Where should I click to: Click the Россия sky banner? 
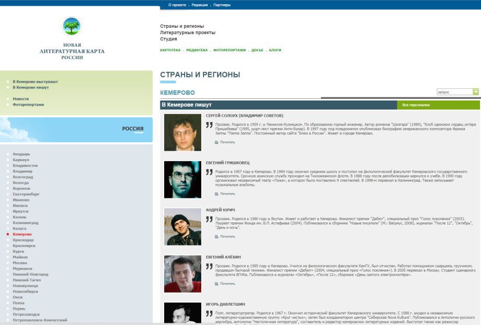click(76, 129)
